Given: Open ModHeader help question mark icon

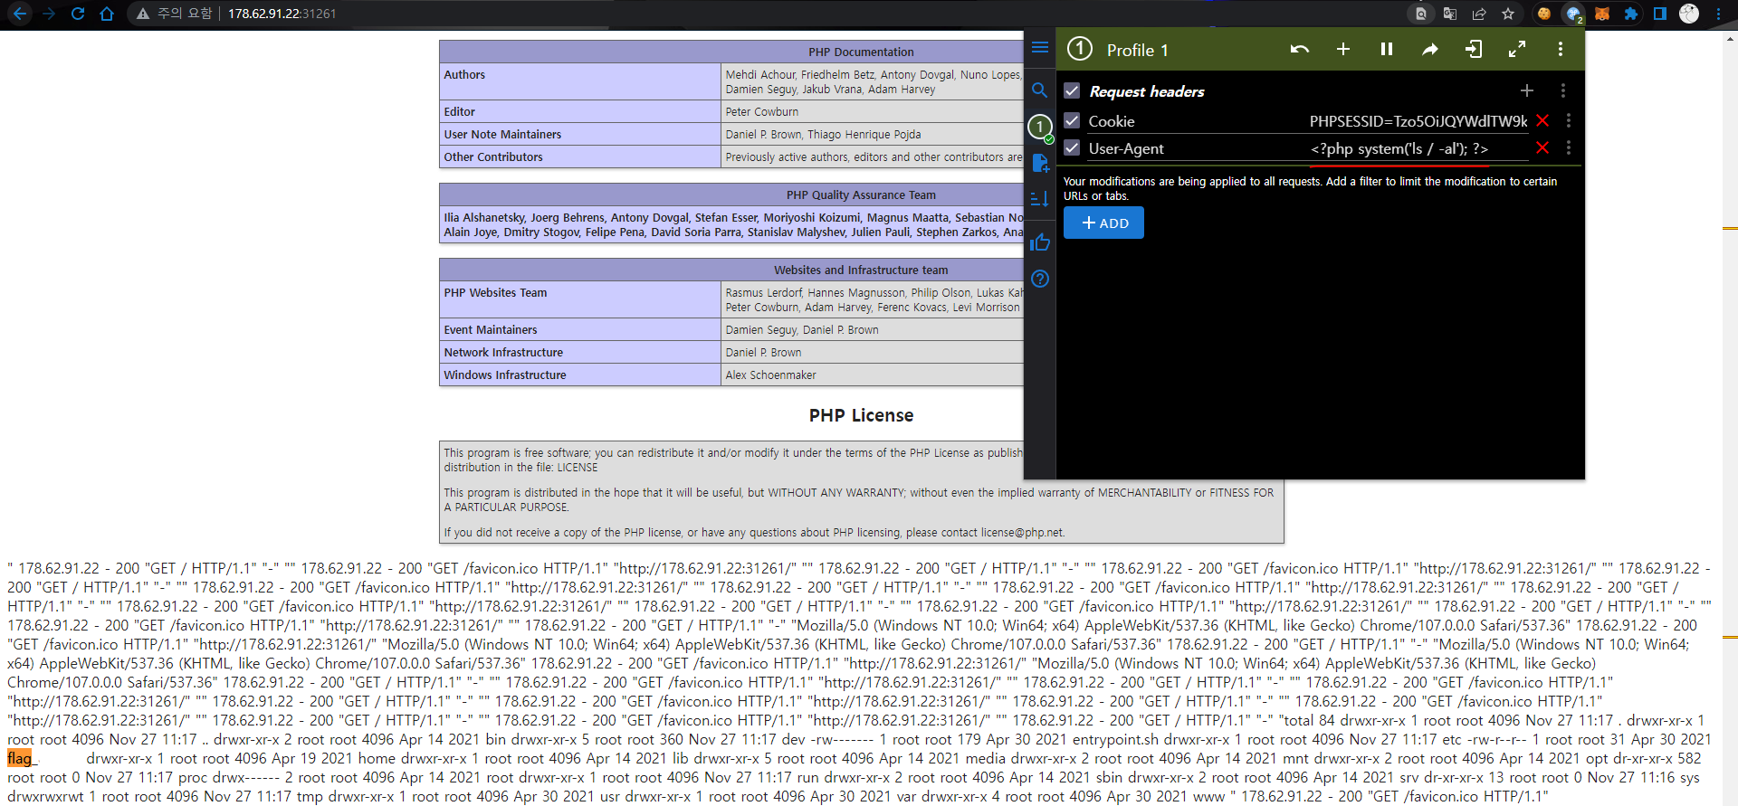Looking at the screenshot, I should pos(1040,279).
